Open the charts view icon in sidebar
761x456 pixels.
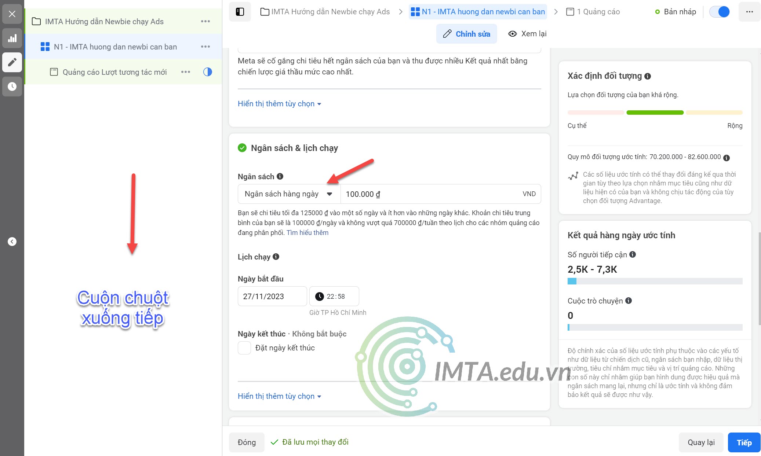point(12,38)
